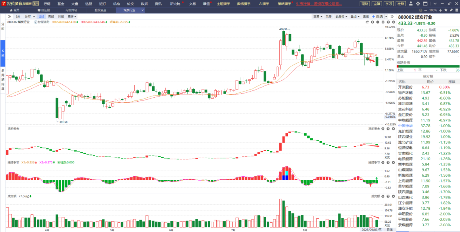This screenshot has height=232, width=460.
Task: Toggle 智能辅助 option
Action: click(41, 22)
